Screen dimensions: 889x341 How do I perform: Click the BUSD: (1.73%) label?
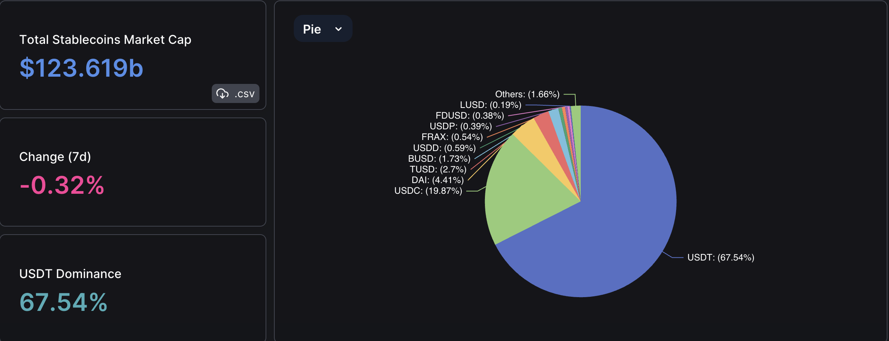coord(439,159)
